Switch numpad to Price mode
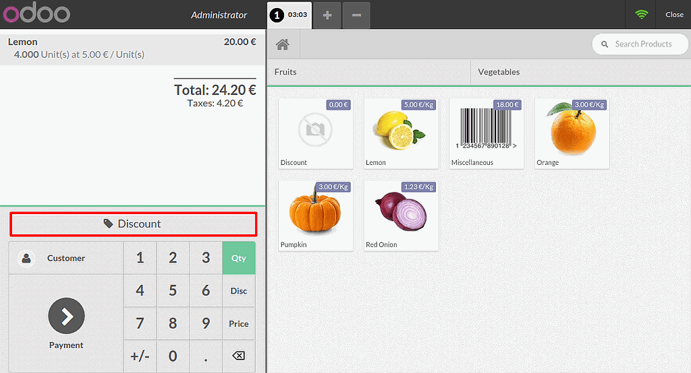 [239, 324]
